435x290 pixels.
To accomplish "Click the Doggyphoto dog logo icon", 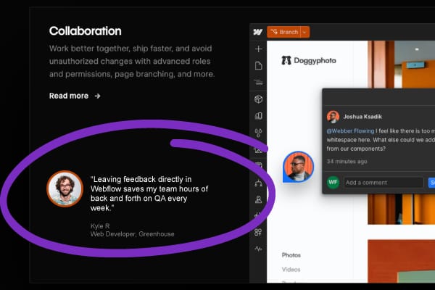I will click(x=286, y=60).
